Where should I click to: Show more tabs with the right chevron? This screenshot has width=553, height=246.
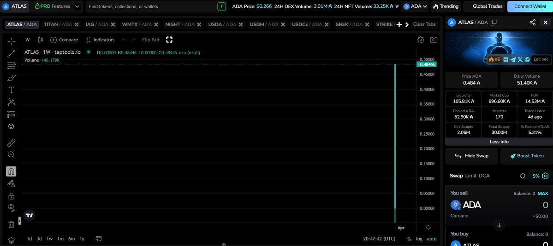(x=407, y=24)
